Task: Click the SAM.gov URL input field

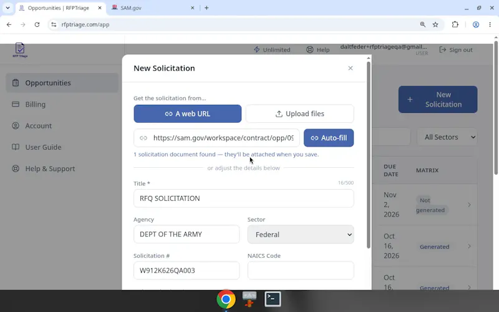Action: tap(216, 138)
